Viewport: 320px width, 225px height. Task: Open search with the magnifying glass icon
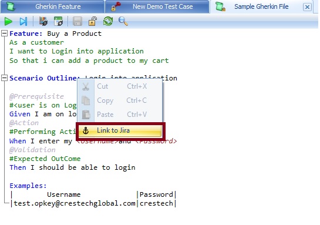click(x=123, y=21)
